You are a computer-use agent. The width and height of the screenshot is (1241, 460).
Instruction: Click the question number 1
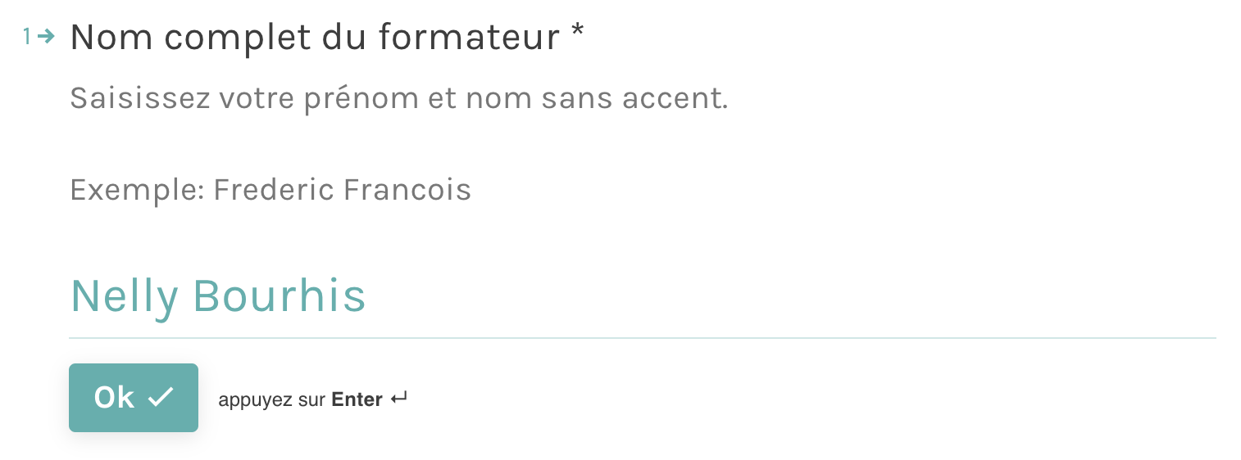pyautogui.click(x=27, y=36)
